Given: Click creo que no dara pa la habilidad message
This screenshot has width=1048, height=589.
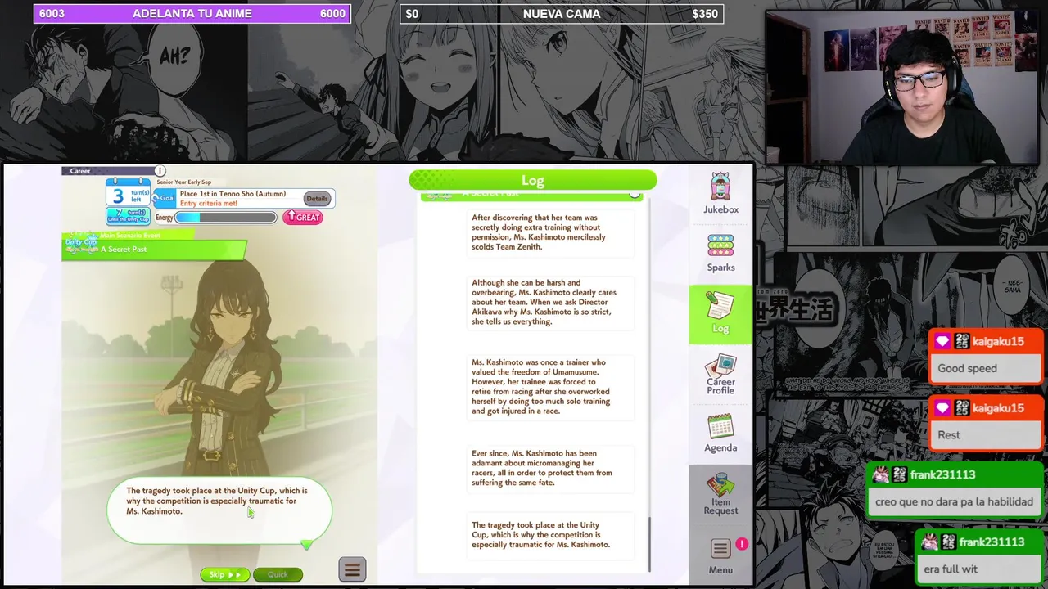Looking at the screenshot, I should click(x=954, y=502).
